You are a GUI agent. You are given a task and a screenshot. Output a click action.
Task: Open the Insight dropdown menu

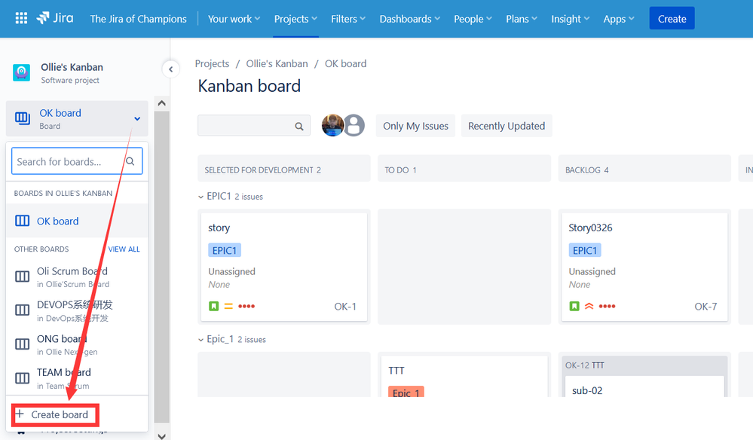[x=570, y=19]
